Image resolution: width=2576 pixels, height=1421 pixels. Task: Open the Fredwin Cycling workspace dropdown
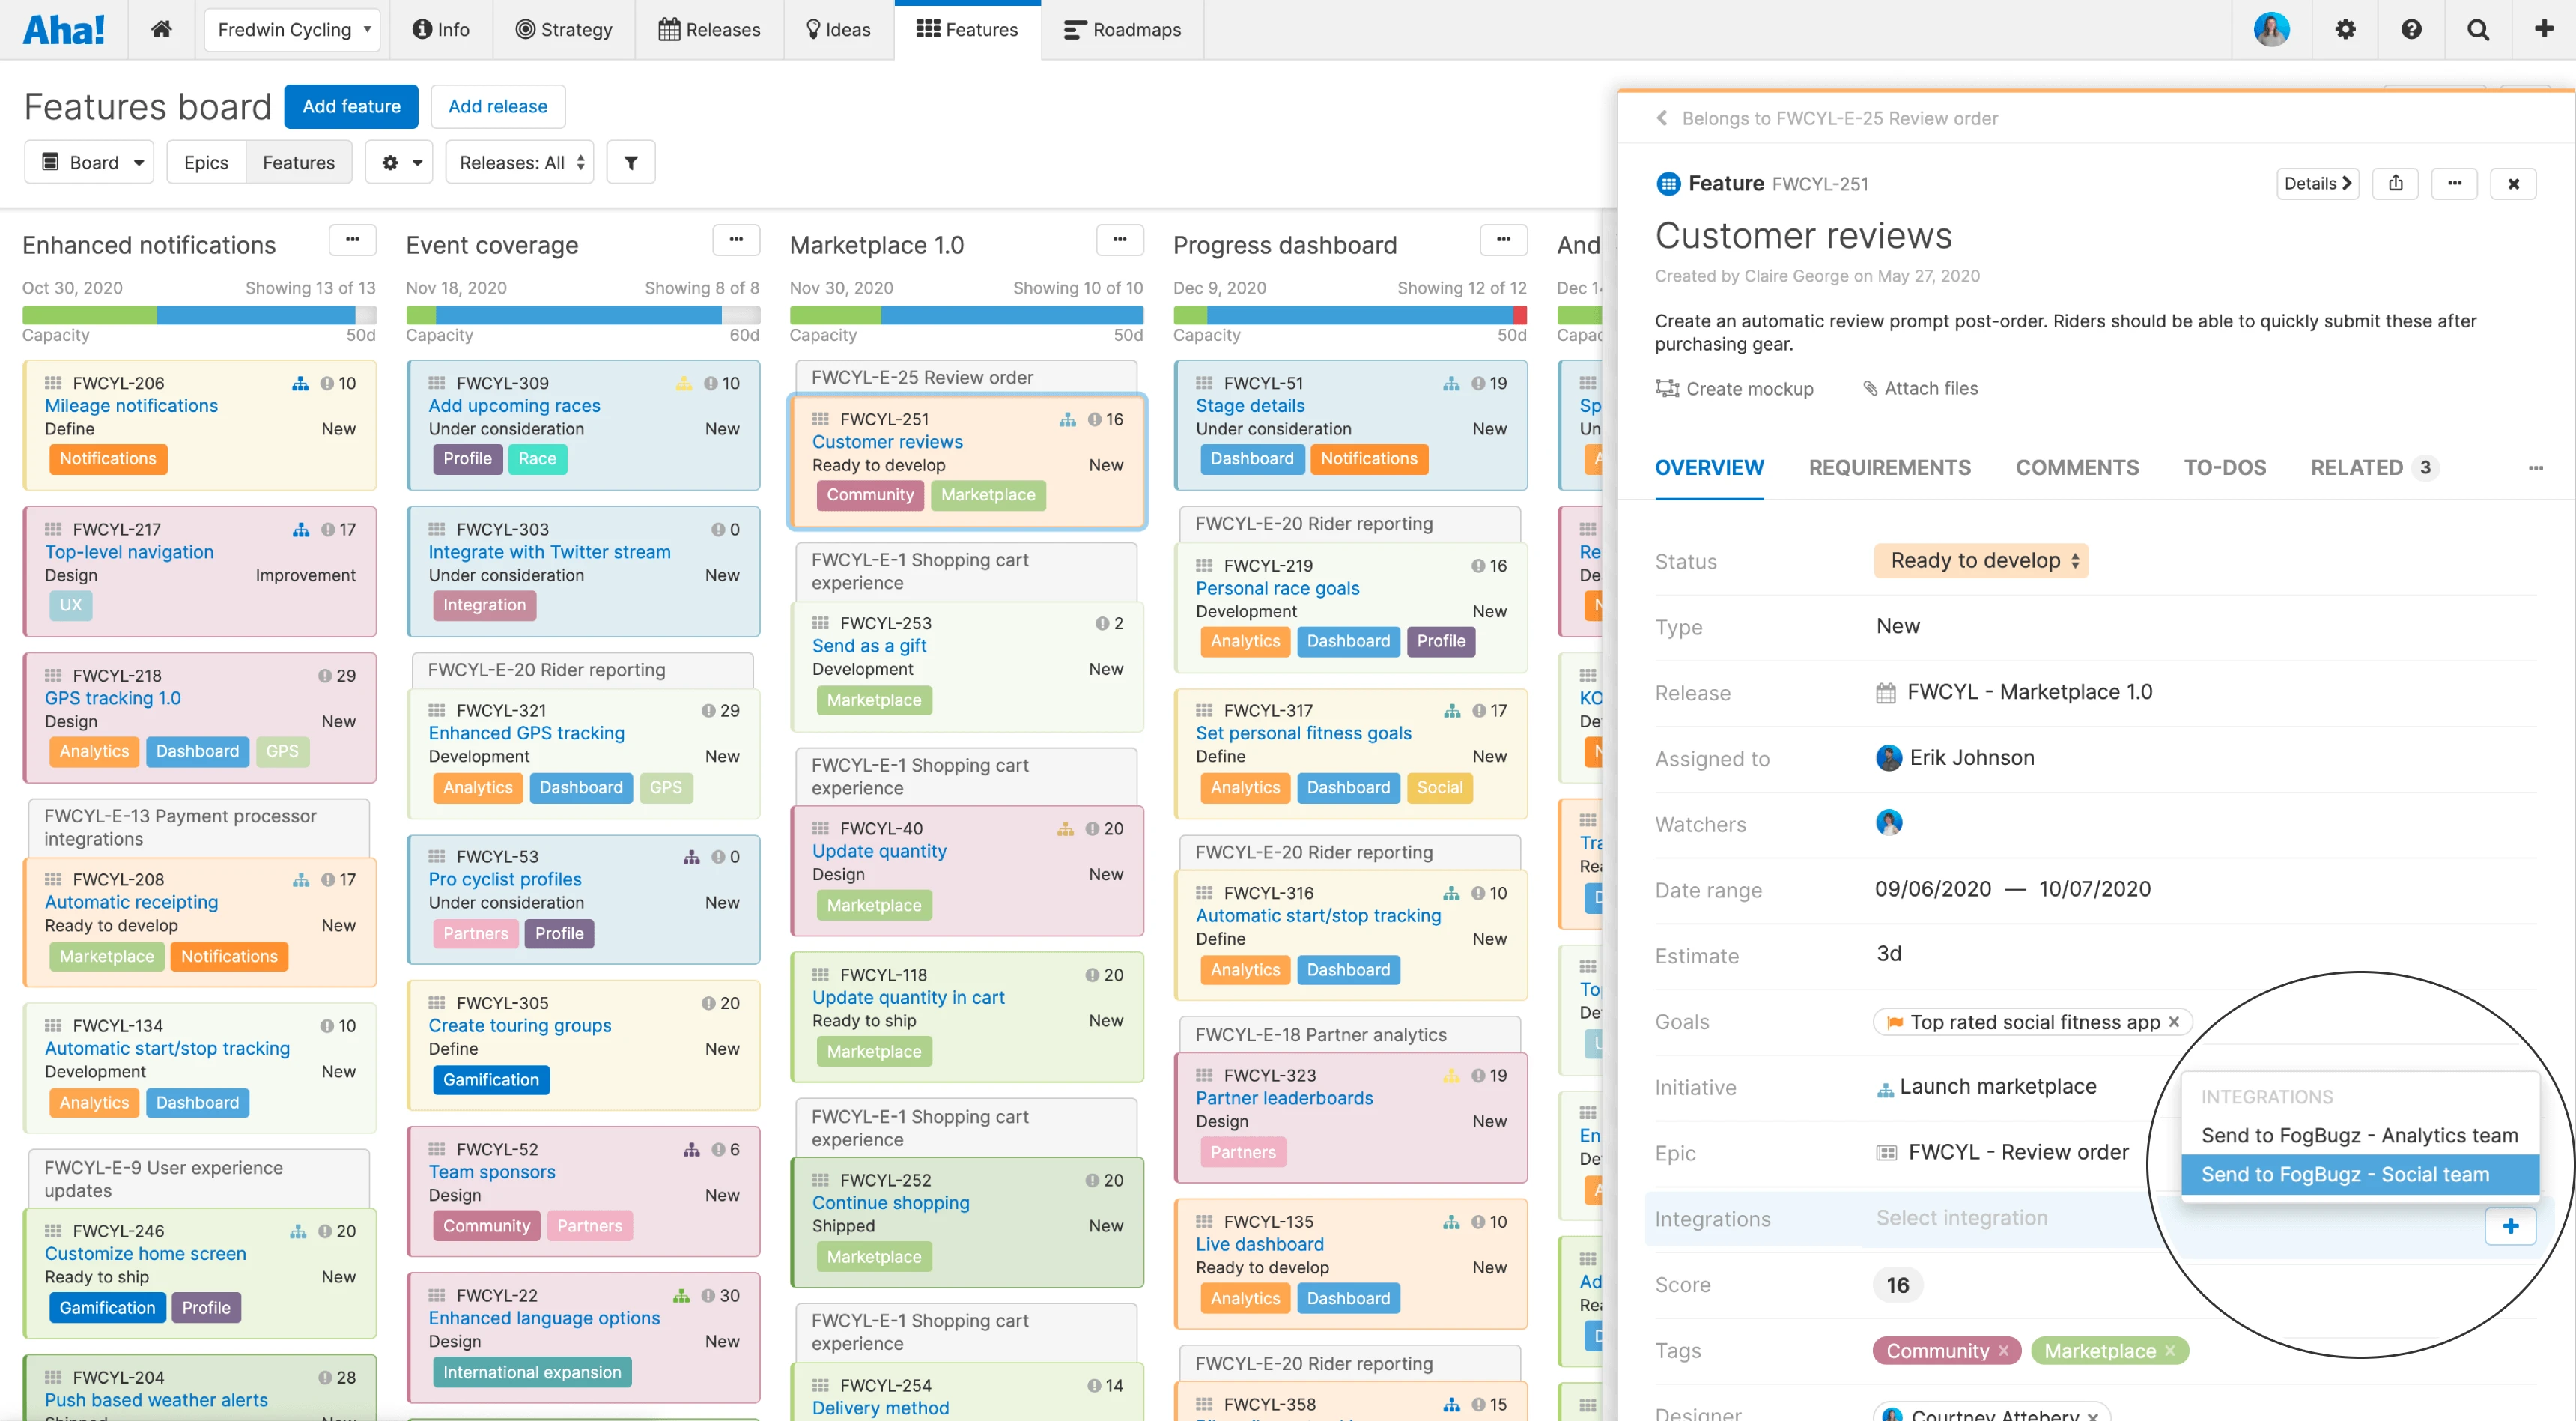point(291,29)
